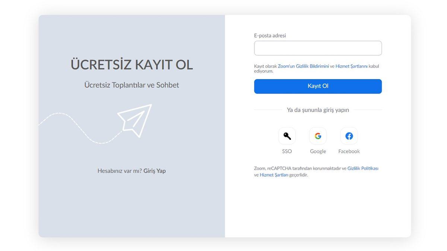447x251 pixels.
Task: Click the Google sign-in icon
Action: click(318, 135)
